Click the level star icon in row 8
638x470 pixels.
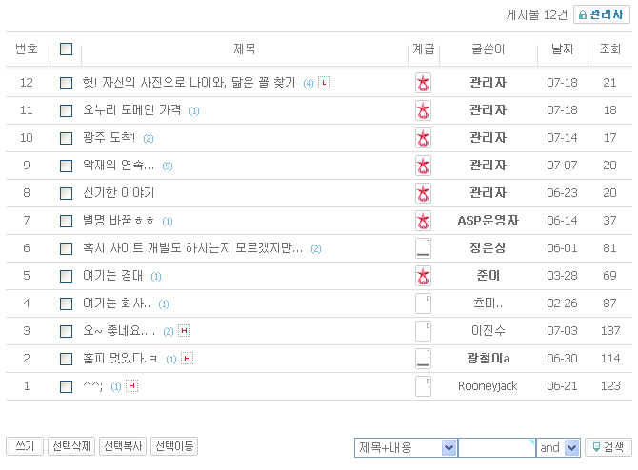[x=423, y=193]
